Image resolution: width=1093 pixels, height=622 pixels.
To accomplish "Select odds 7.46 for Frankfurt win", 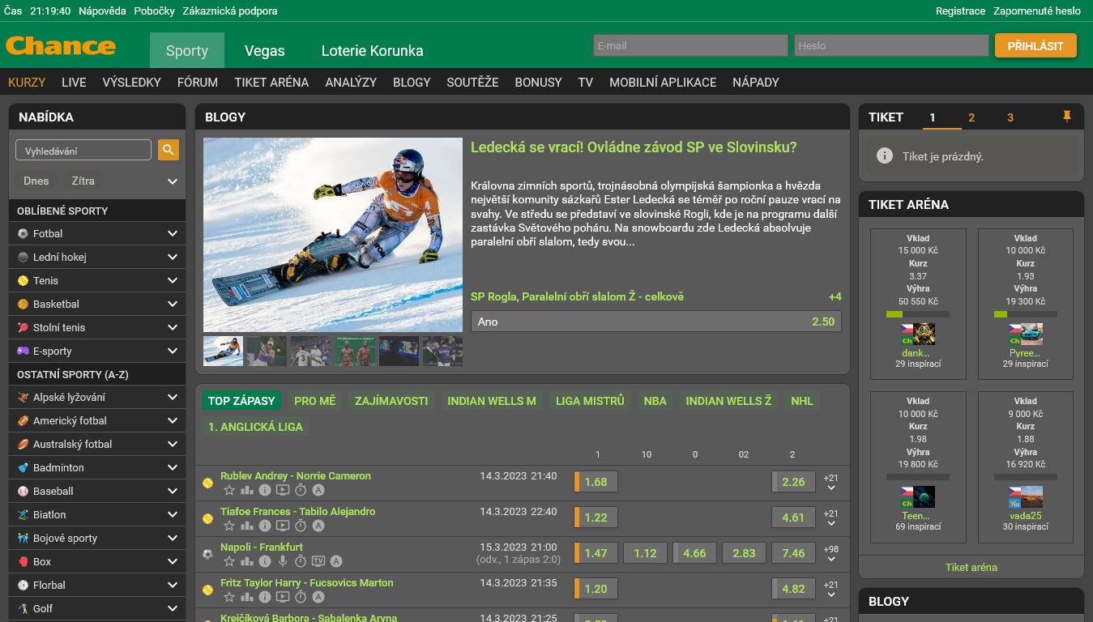I will point(793,553).
